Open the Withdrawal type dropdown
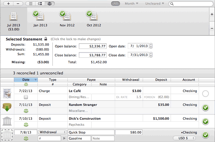The width and height of the screenshot is (215, 142). [x=52, y=132]
